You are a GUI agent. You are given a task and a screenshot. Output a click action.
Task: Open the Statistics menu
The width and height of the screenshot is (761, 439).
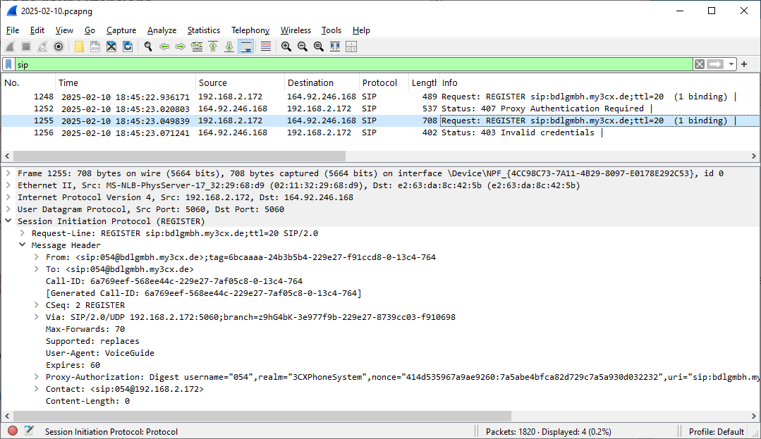(203, 30)
